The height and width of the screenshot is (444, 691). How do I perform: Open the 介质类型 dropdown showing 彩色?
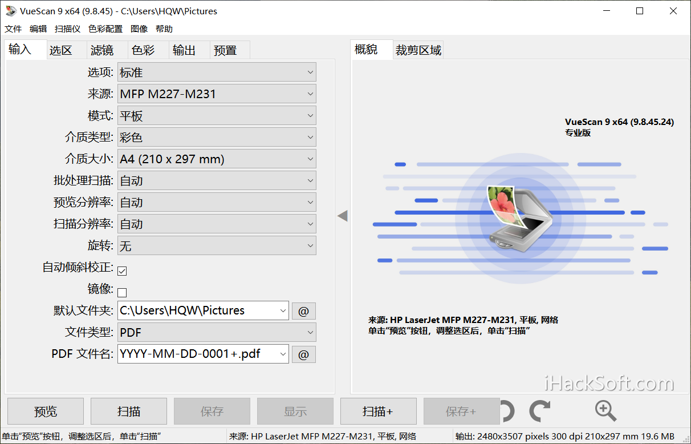pyautogui.click(x=217, y=138)
